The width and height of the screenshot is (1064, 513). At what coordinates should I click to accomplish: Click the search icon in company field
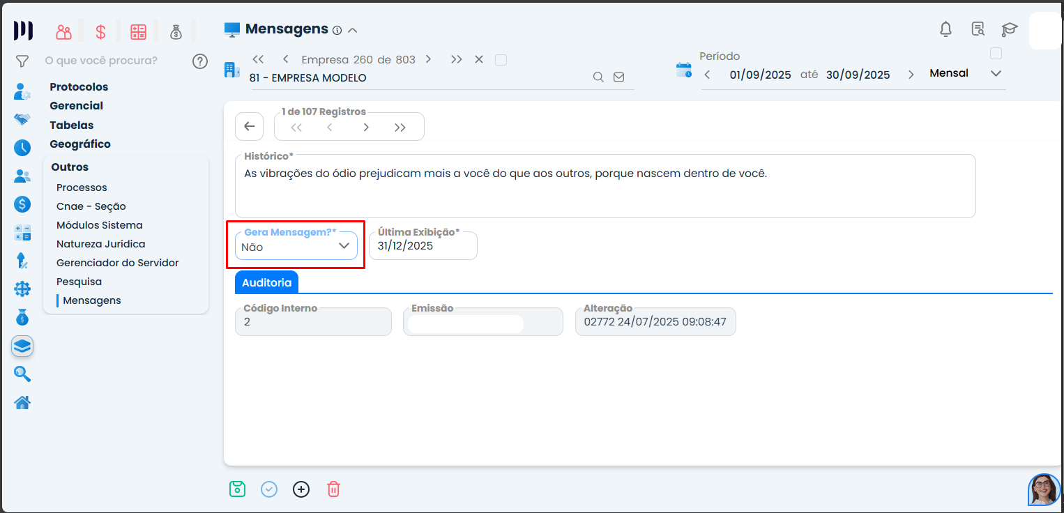tap(598, 77)
